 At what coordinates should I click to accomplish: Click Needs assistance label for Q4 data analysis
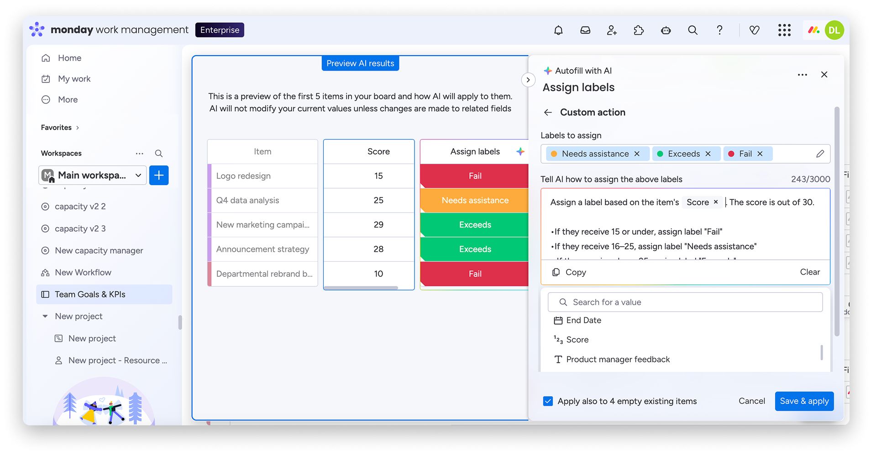tap(474, 201)
